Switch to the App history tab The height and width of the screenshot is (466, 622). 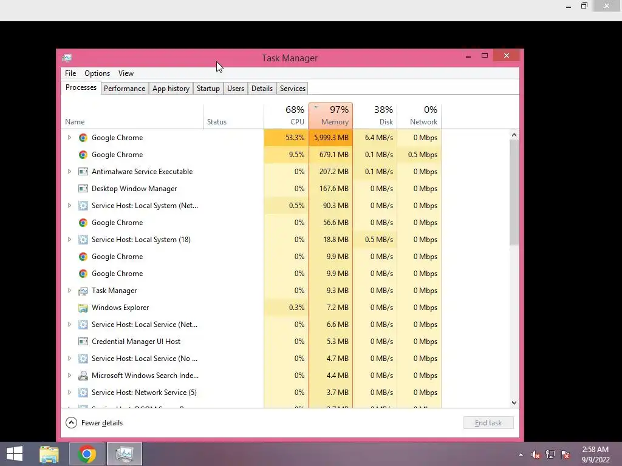[171, 89]
